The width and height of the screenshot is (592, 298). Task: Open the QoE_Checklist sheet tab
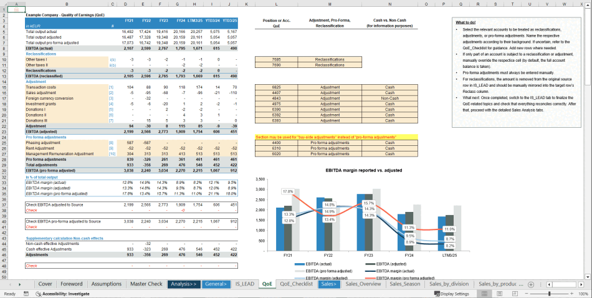(x=296, y=284)
